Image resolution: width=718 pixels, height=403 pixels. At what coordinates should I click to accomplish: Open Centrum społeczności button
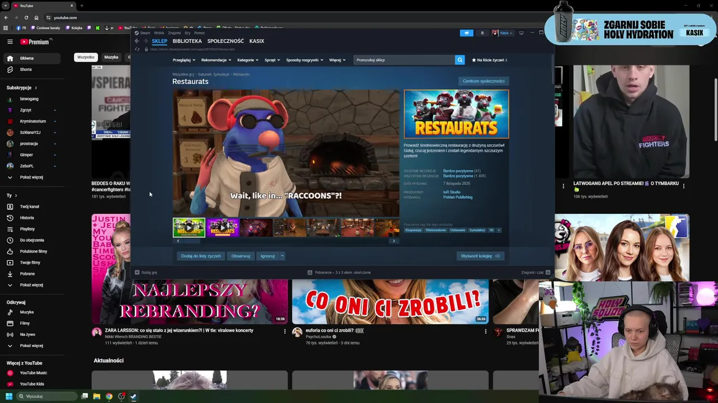click(x=484, y=81)
